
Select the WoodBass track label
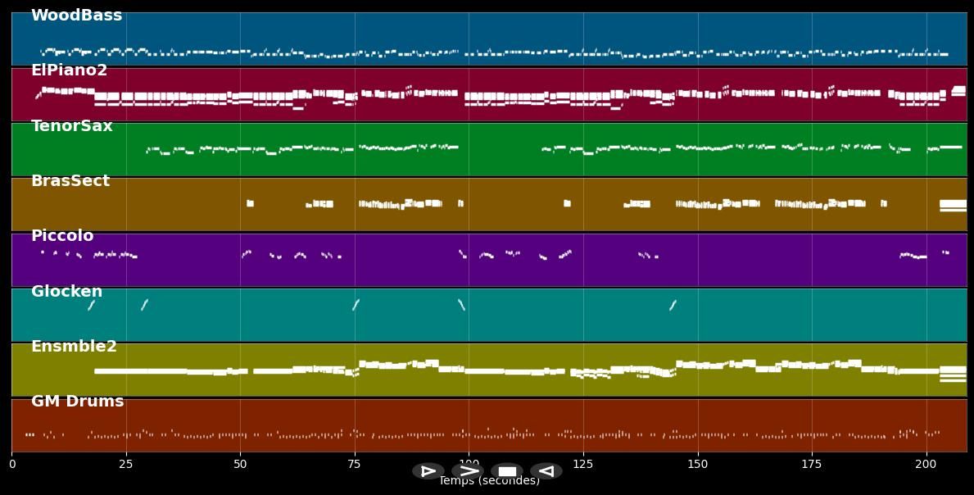[x=76, y=16]
